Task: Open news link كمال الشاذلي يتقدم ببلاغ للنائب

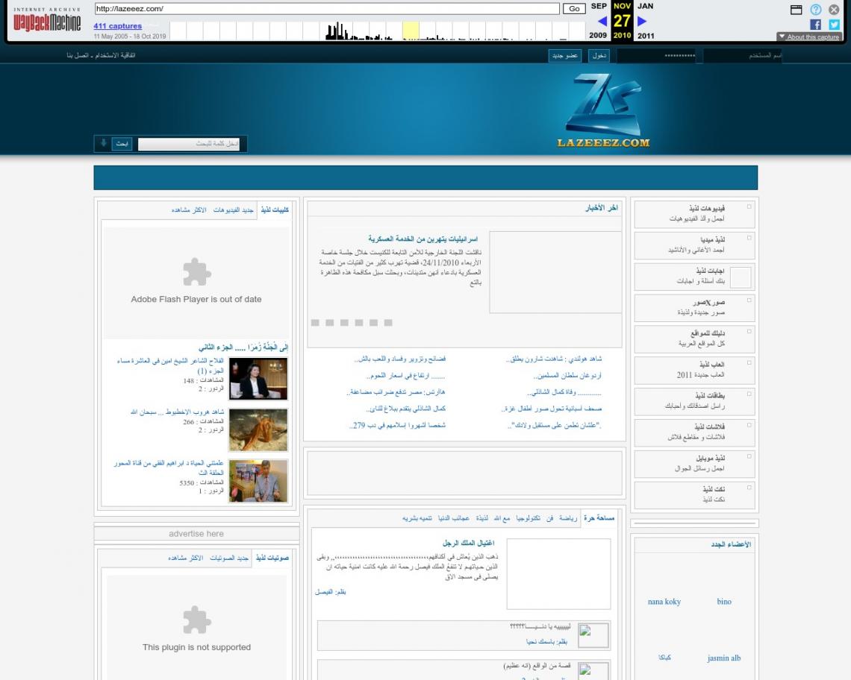Action: tap(406, 409)
